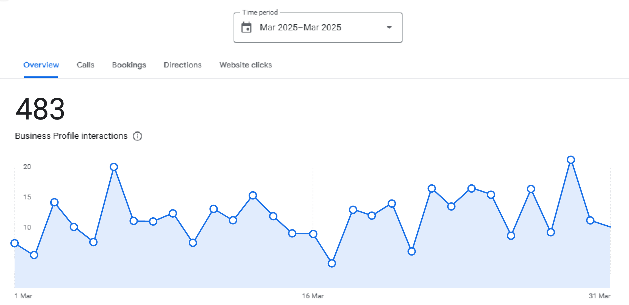Click the Business Profile interactions label
629x305 pixels.
[71, 136]
